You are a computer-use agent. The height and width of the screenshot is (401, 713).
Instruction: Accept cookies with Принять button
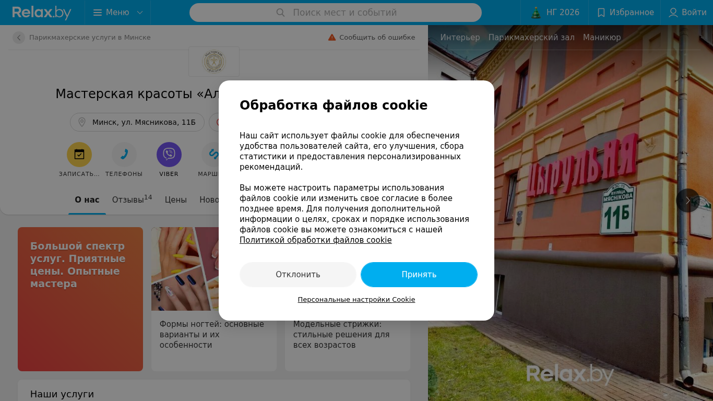tap(419, 275)
